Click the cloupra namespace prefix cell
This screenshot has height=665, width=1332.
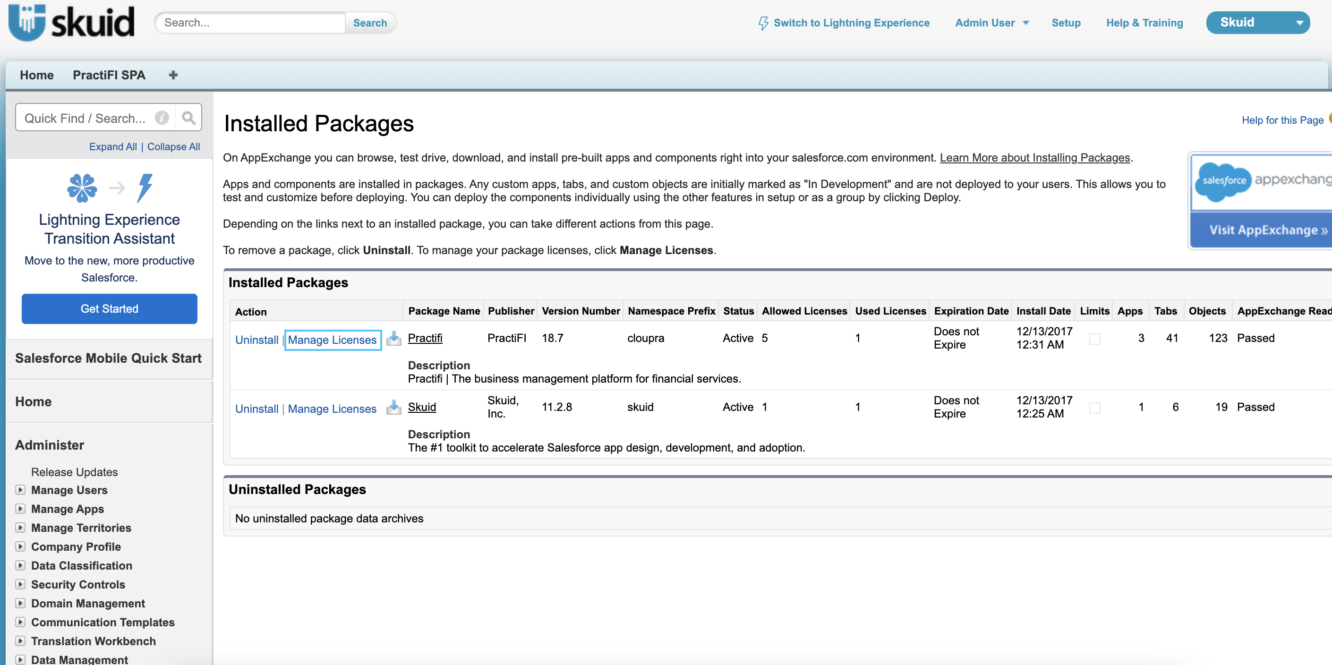point(645,338)
